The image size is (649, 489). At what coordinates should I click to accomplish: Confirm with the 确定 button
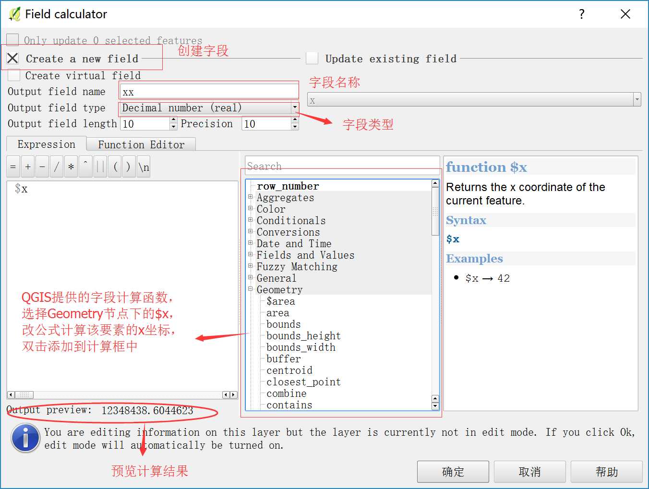(x=453, y=472)
